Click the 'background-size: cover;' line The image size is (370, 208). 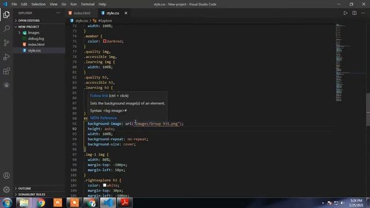tap(112, 144)
